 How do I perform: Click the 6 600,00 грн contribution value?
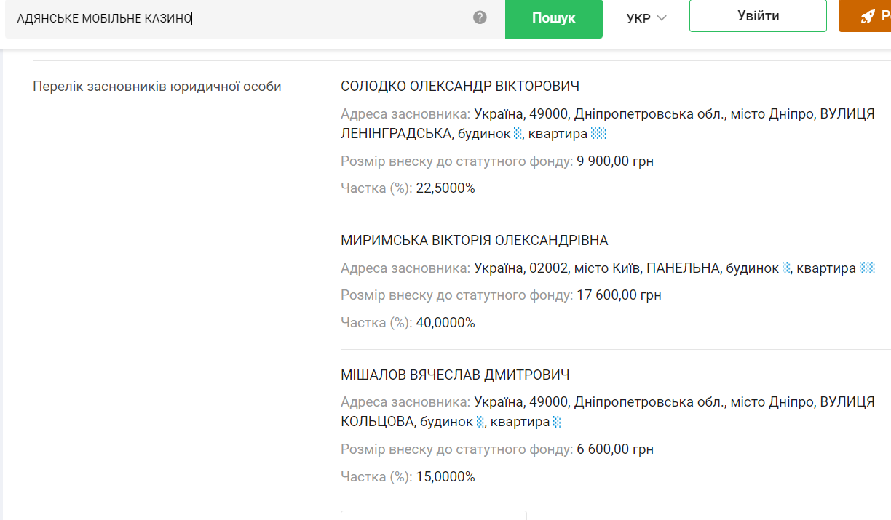click(615, 449)
